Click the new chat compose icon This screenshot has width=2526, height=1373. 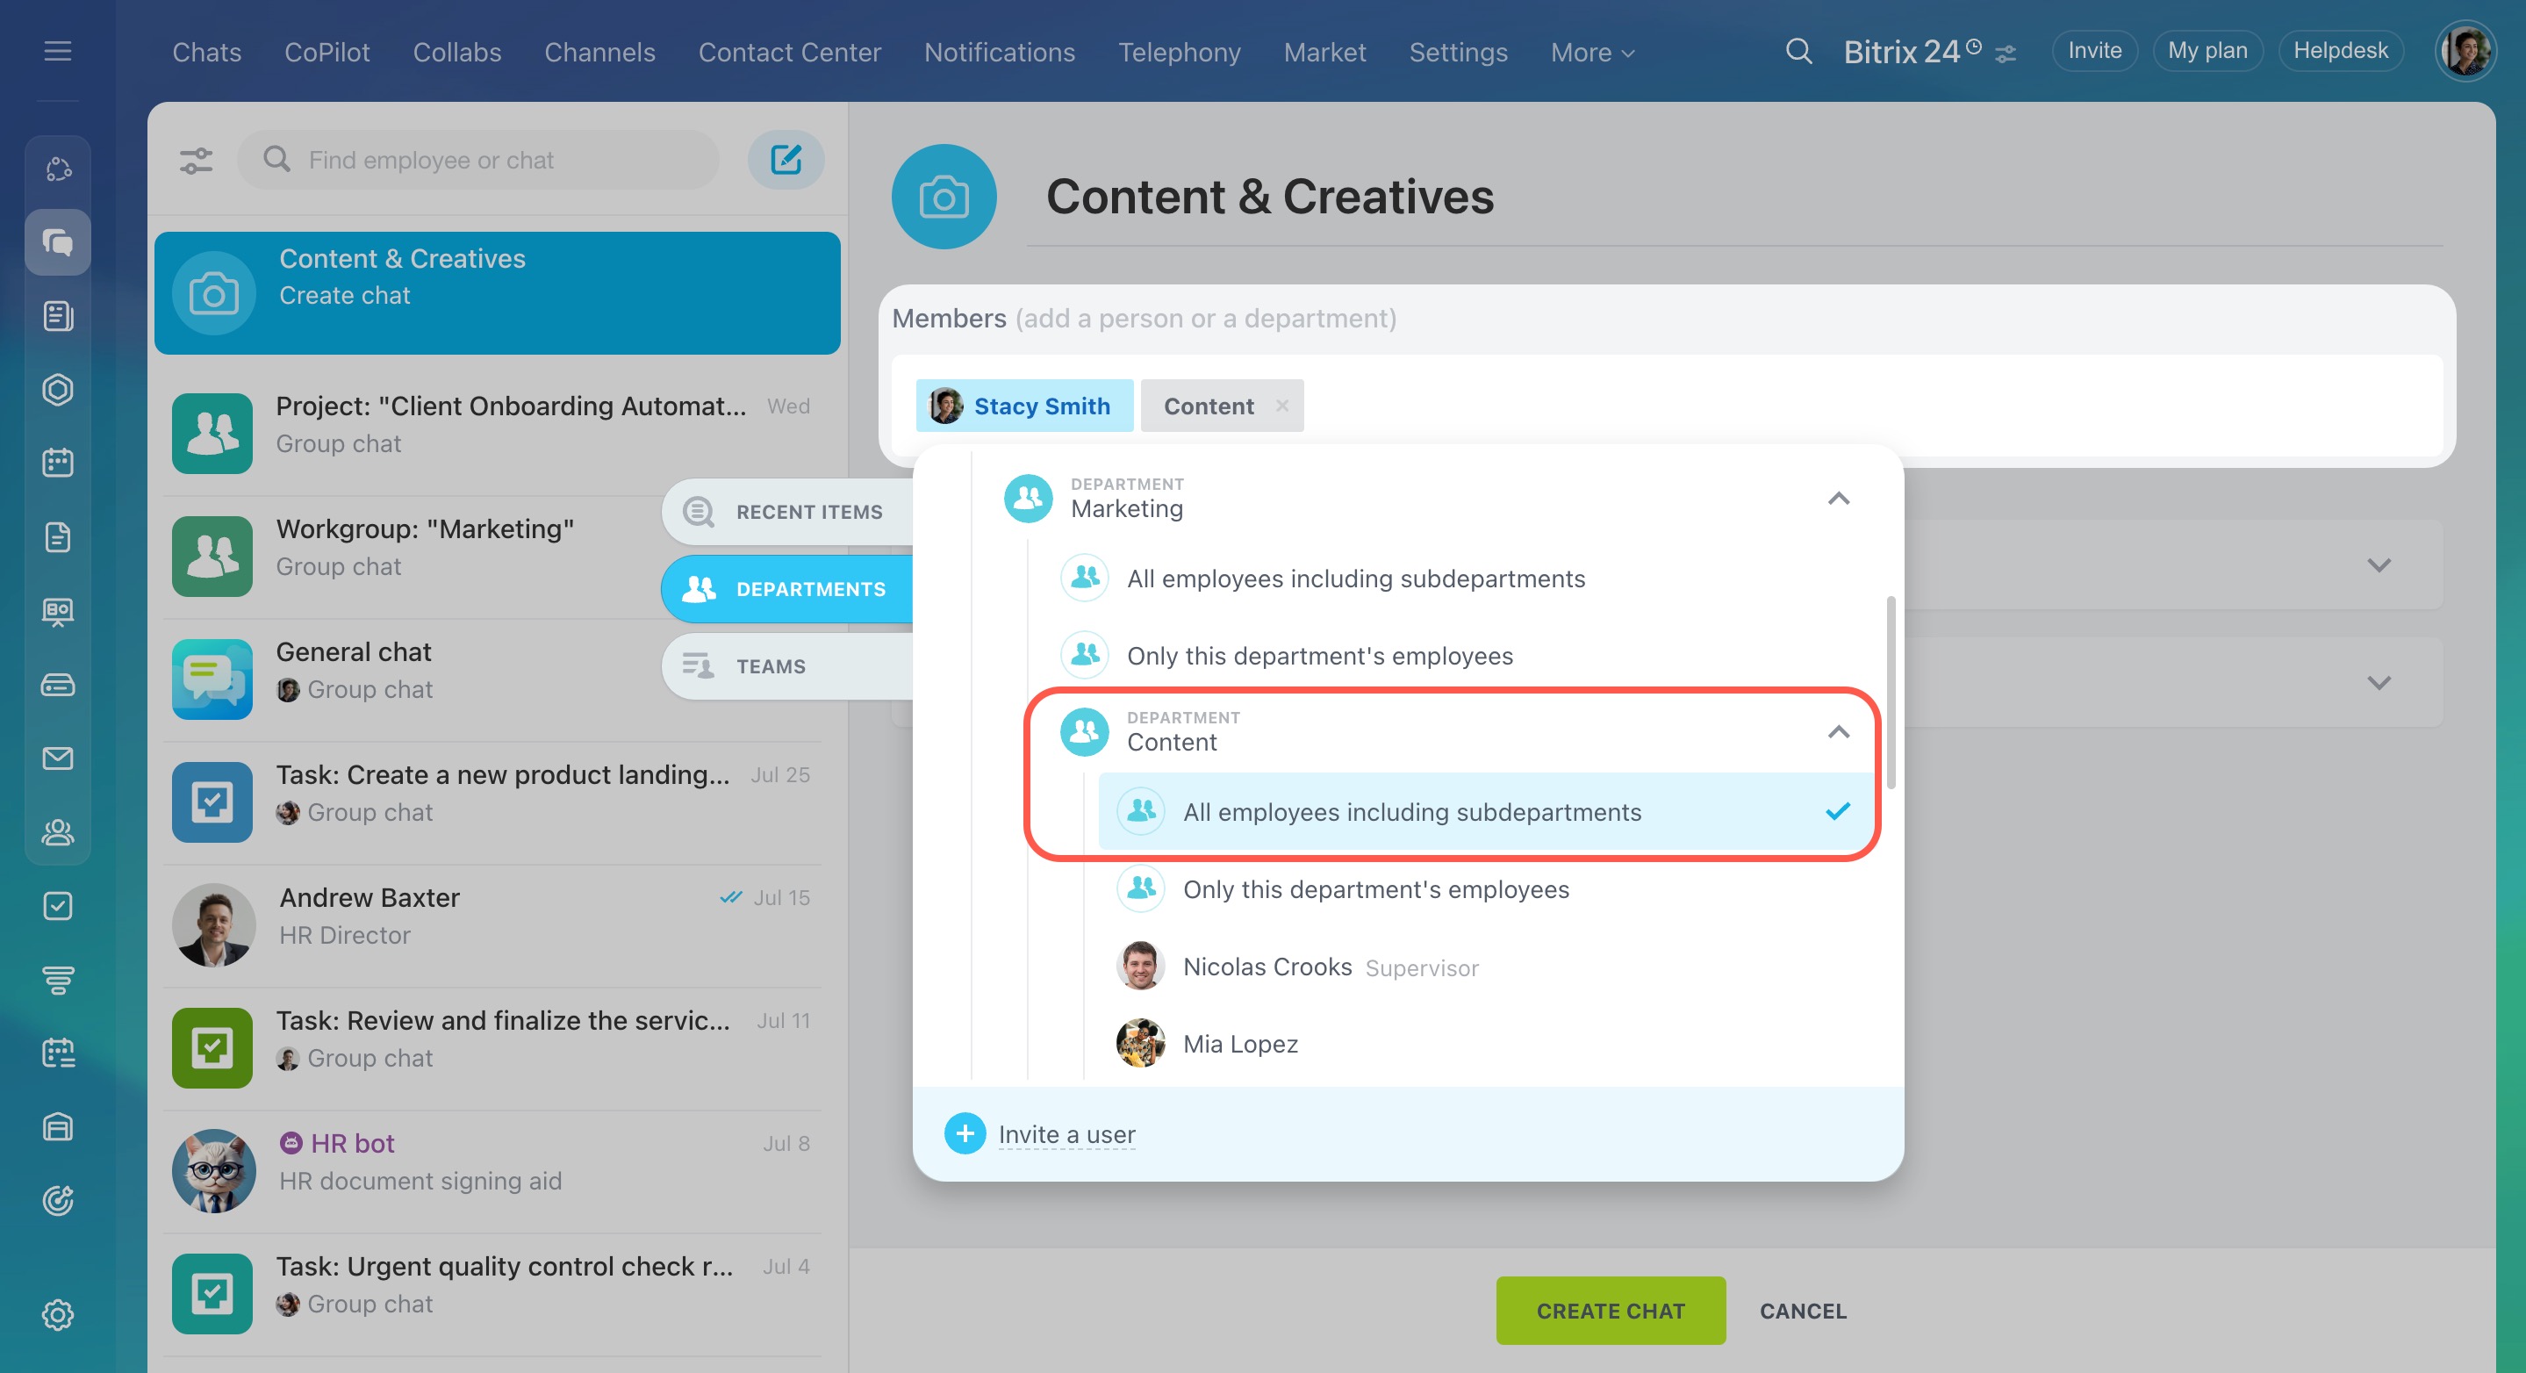coord(786,160)
